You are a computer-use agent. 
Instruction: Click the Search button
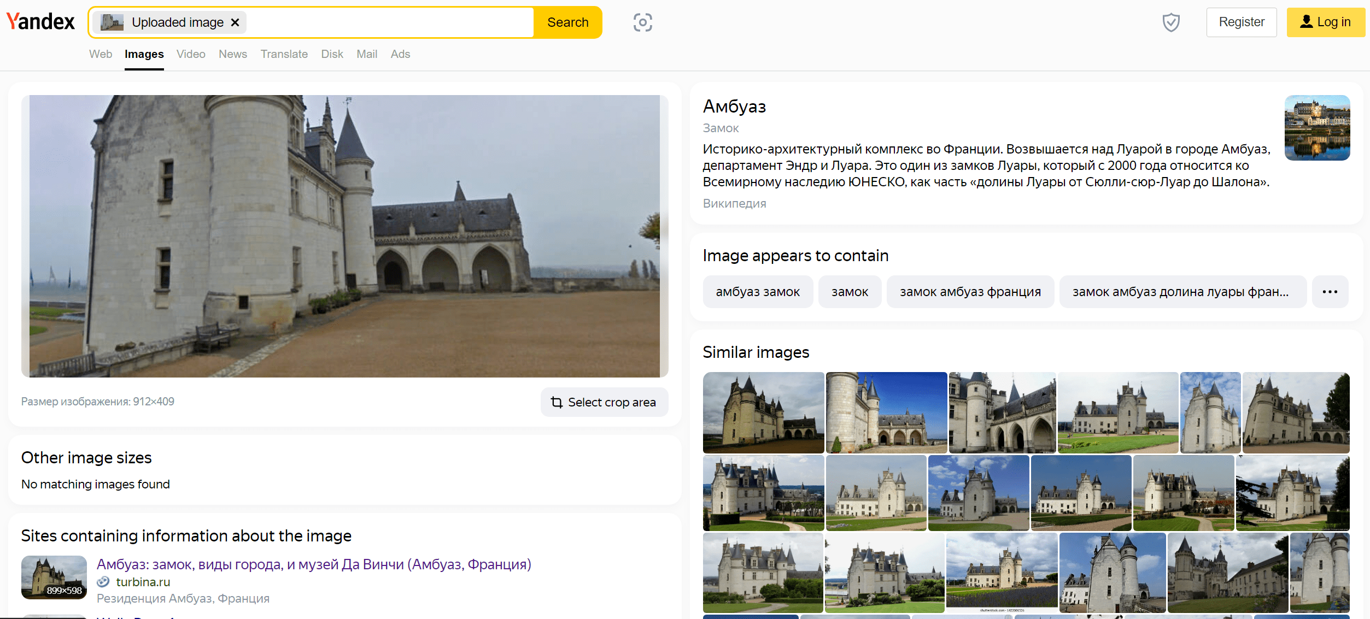[567, 22]
